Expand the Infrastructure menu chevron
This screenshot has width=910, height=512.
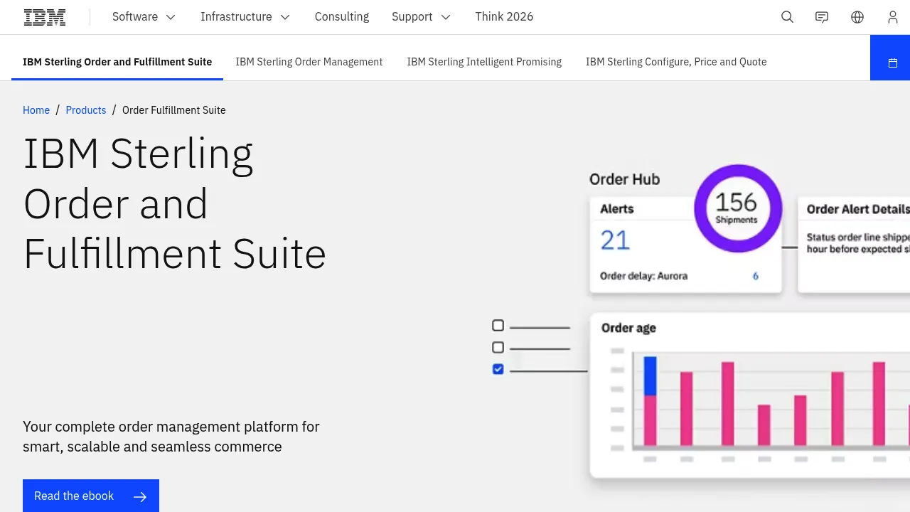point(285,17)
